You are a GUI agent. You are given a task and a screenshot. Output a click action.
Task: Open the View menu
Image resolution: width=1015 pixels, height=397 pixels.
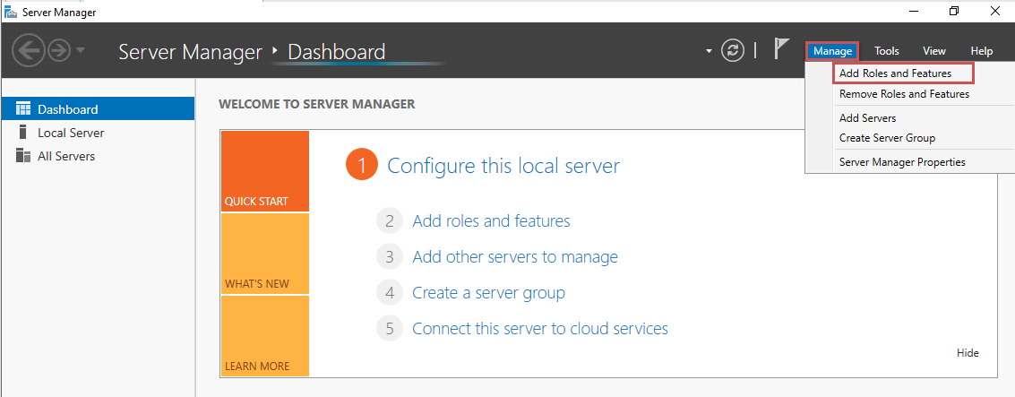pos(934,51)
